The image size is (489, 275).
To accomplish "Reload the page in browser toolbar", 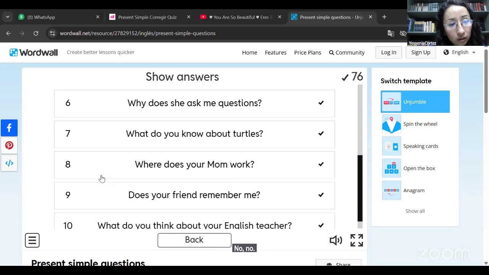I will point(36,33).
